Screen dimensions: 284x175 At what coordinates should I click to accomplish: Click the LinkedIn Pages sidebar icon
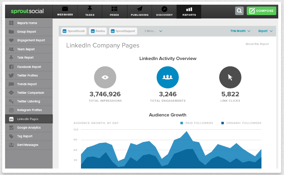[x=11, y=119]
